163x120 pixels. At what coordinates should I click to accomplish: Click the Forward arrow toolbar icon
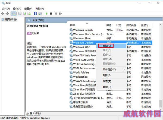click(x=7, y=14)
